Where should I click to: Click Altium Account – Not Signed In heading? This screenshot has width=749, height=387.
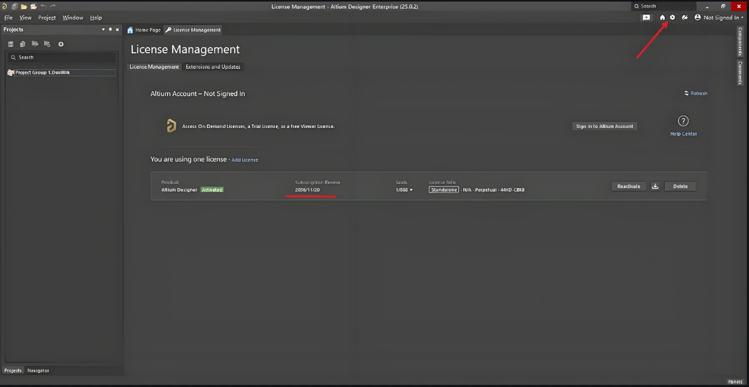pyautogui.click(x=198, y=94)
